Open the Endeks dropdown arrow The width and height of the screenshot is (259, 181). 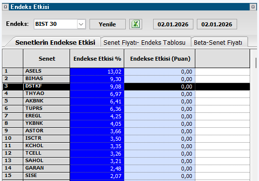(81, 24)
